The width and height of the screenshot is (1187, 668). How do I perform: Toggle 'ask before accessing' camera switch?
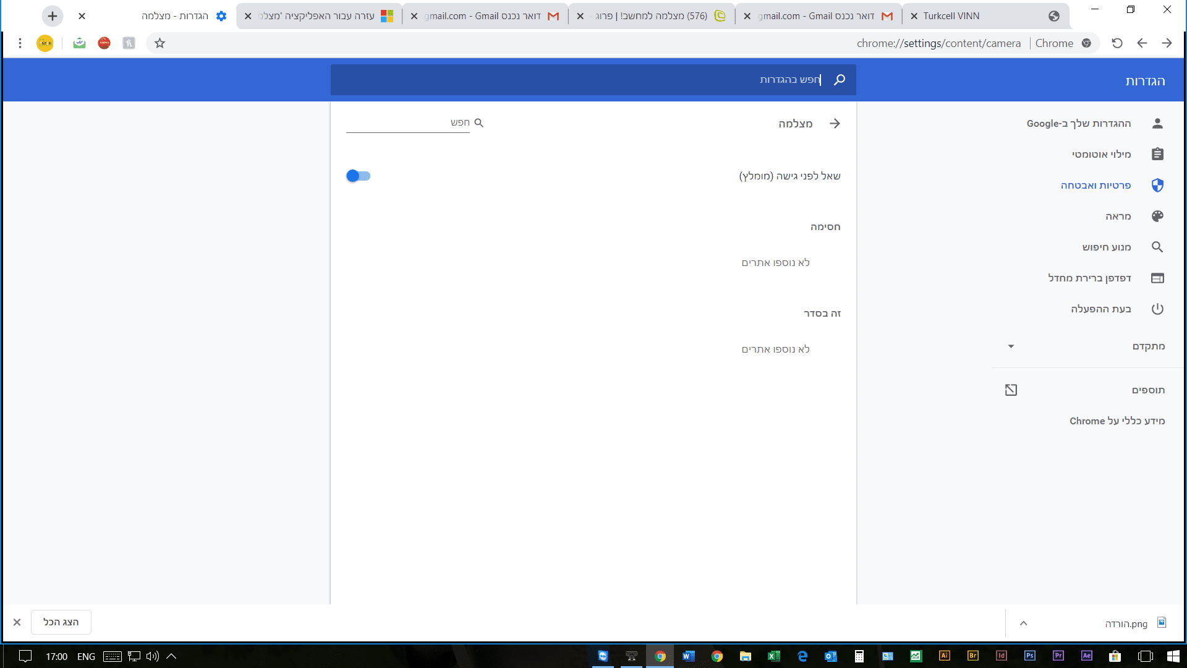[358, 176]
